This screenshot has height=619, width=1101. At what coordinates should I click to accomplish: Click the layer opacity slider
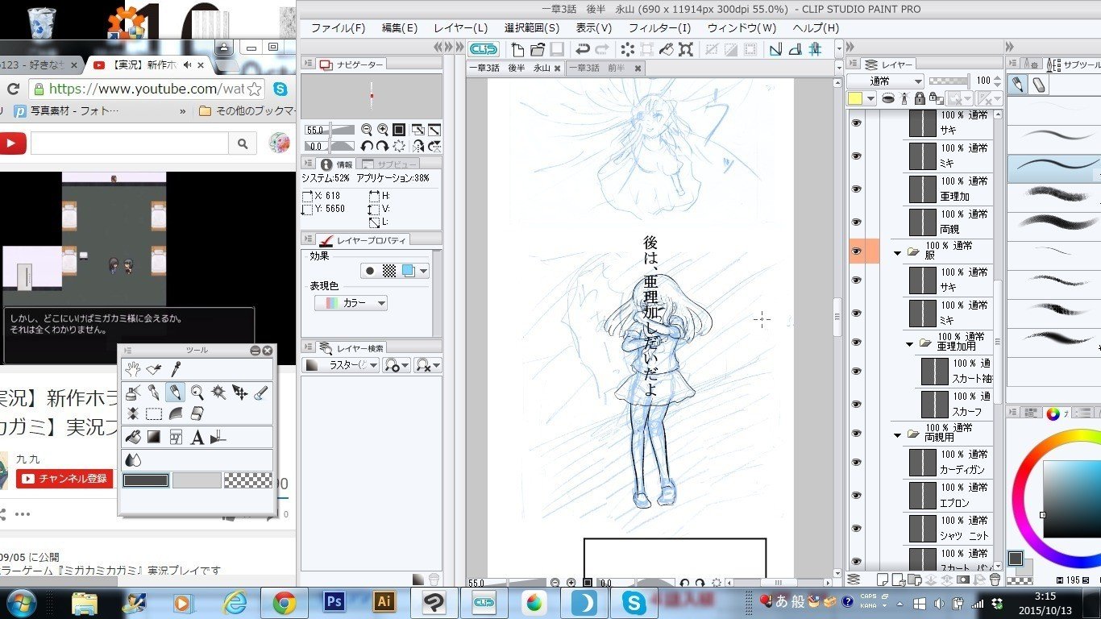tap(949, 81)
